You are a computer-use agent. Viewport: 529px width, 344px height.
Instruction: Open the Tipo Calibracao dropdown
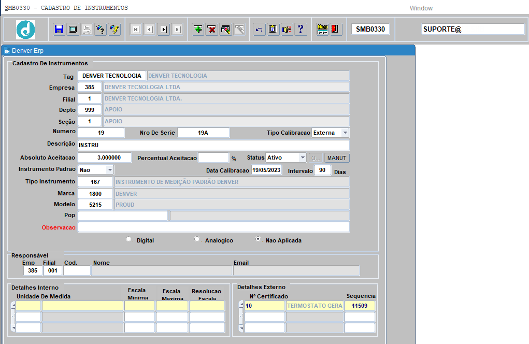[x=345, y=133]
